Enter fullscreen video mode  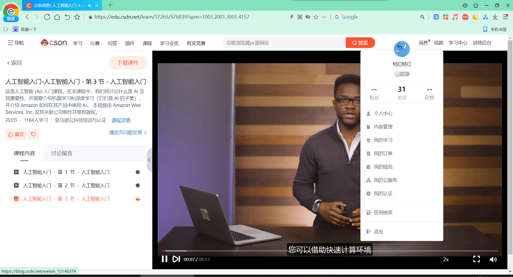pos(476,259)
